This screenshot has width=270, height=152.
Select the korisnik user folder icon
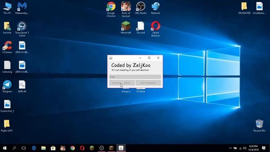(7, 27)
